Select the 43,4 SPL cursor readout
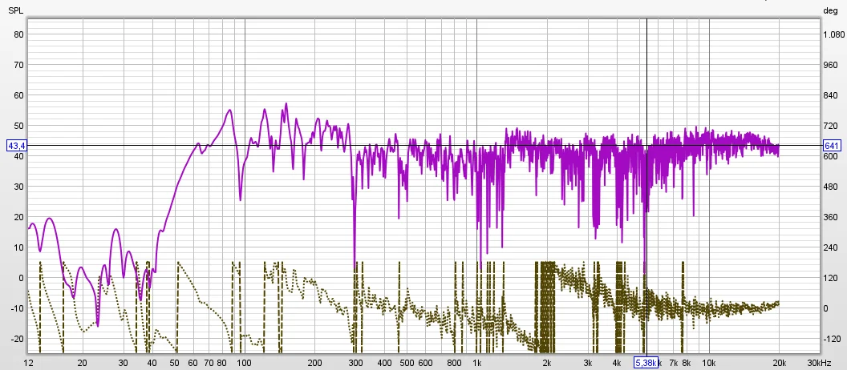 click(x=16, y=146)
